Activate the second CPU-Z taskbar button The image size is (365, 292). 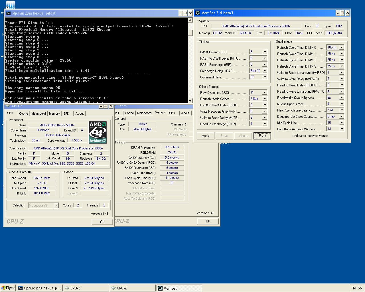coord(133,288)
